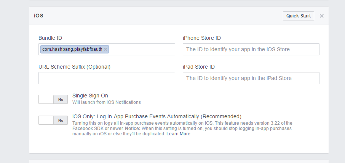This screenshot has height=163, width=345.
Task: Click the Notice description paragraph
Action: [182, 129]
